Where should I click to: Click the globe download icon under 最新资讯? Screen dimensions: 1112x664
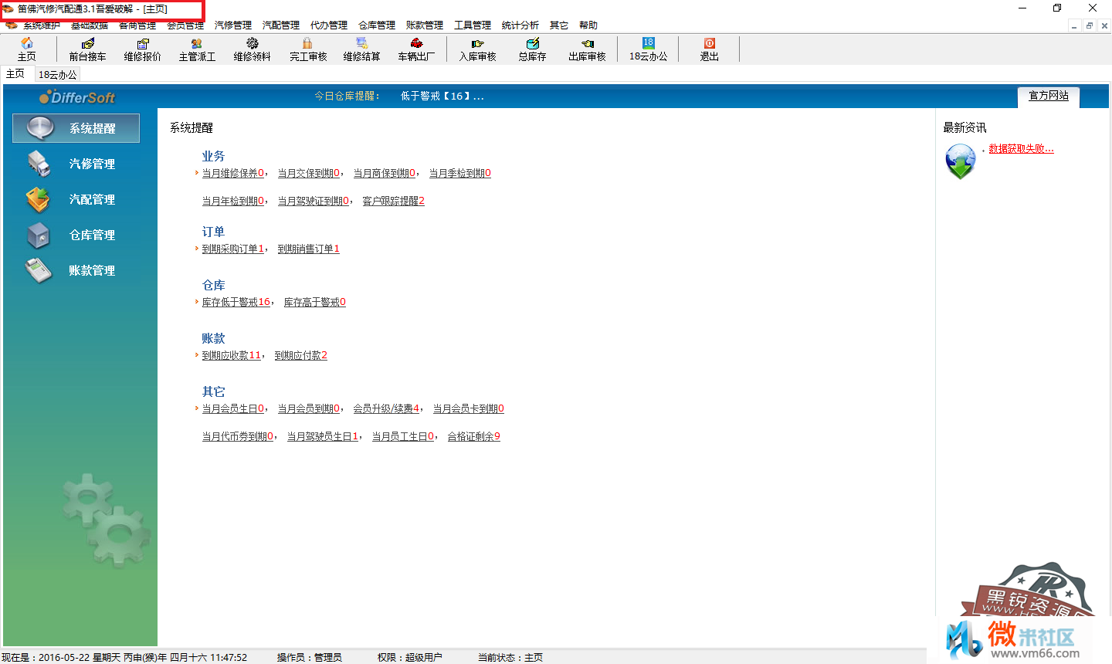[961, 161]
